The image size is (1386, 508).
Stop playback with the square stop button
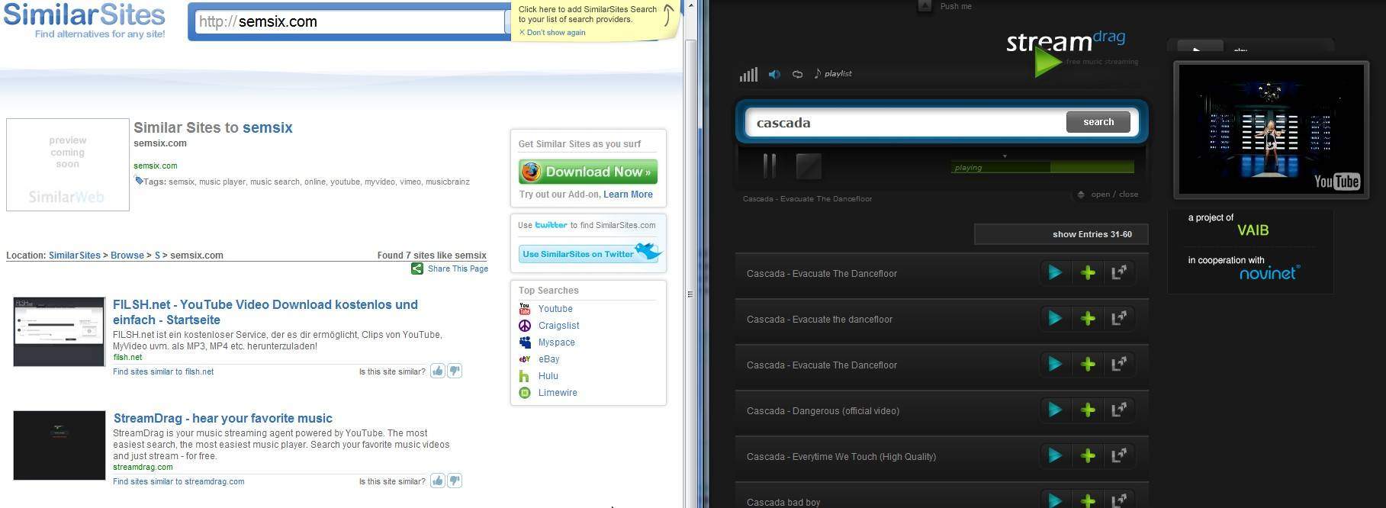tap(809, 166)
